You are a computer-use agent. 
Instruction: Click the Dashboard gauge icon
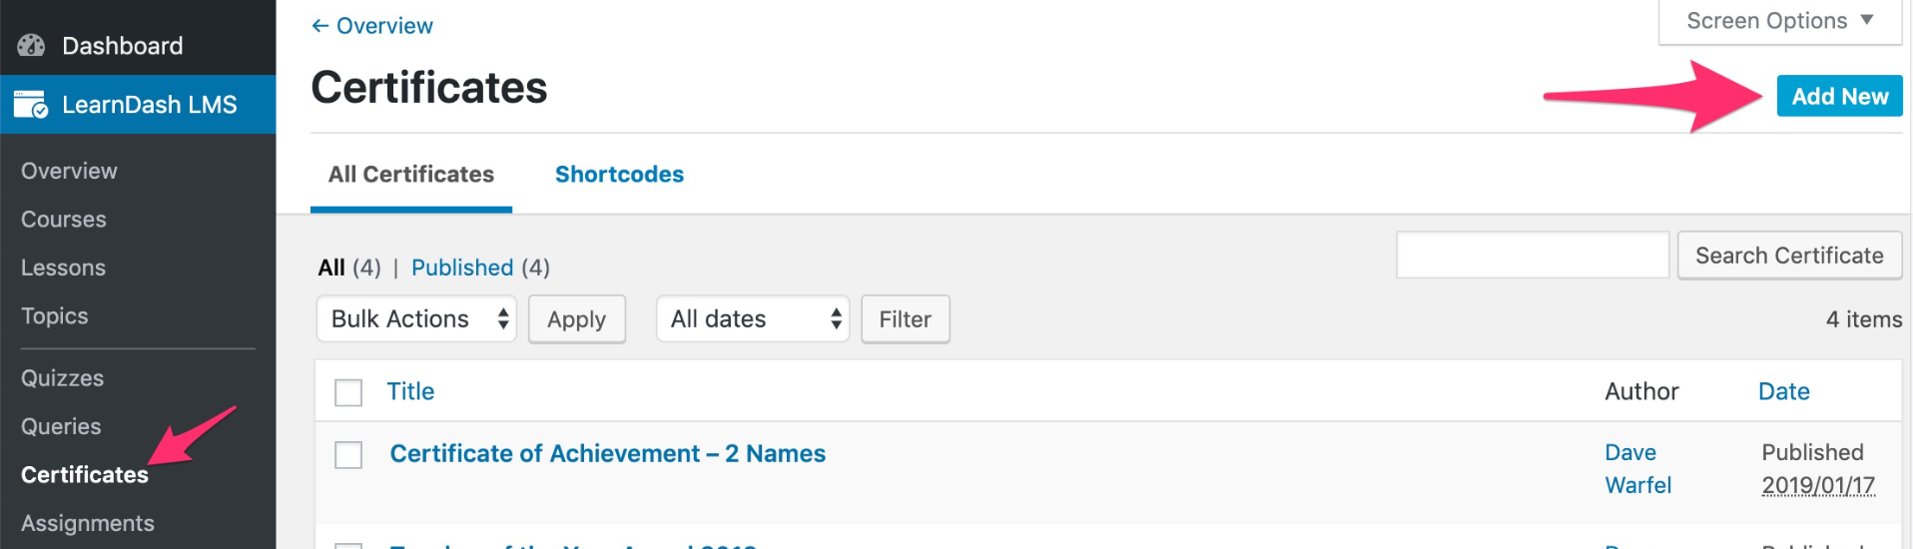32,46
